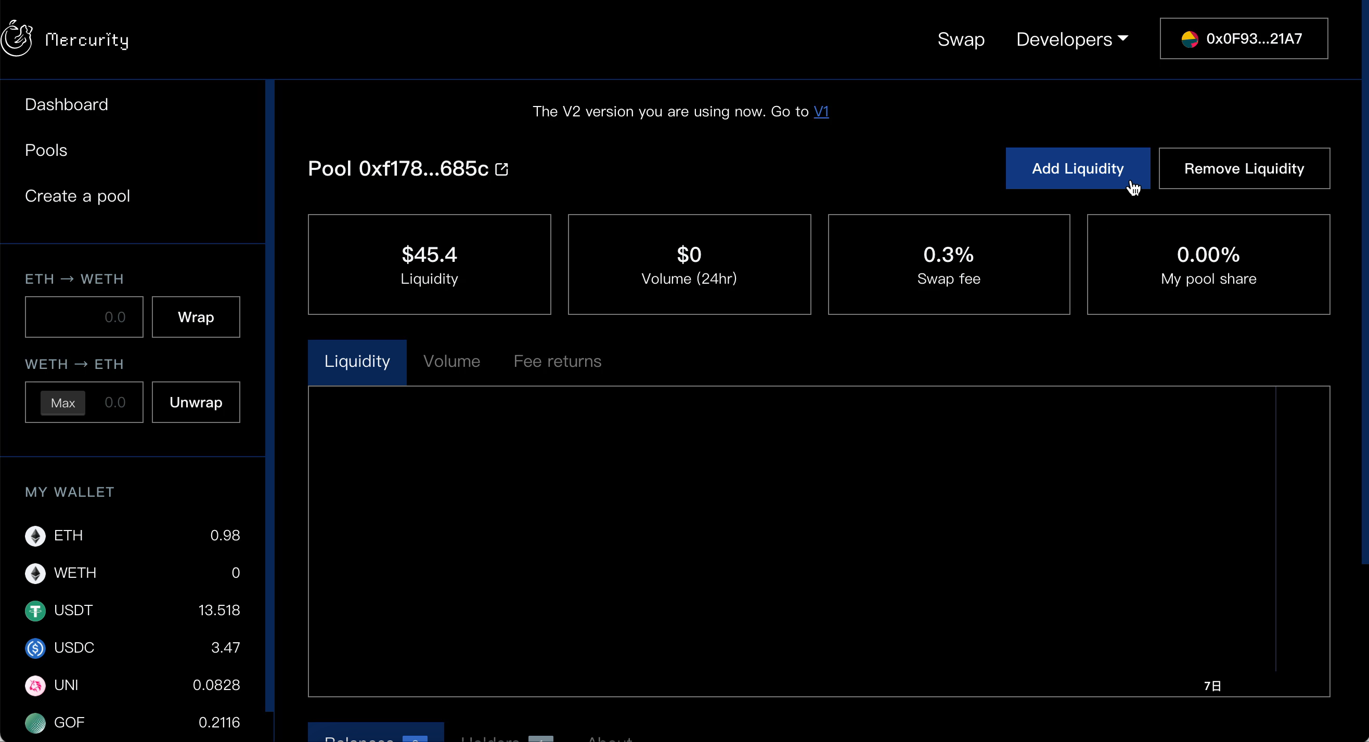Click the Mercurity logo icon
Screen dimensions: 1369x742
[17, 38]
